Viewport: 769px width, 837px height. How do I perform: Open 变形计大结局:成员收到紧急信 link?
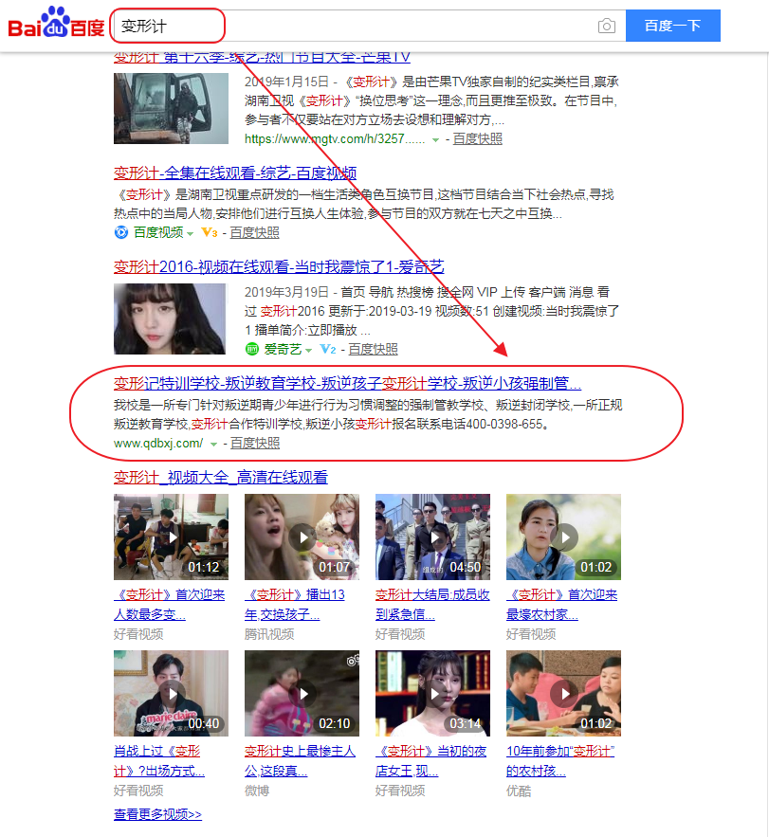[432, 605]
